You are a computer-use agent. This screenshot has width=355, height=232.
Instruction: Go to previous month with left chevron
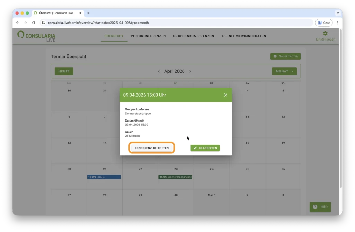point(159,71)
